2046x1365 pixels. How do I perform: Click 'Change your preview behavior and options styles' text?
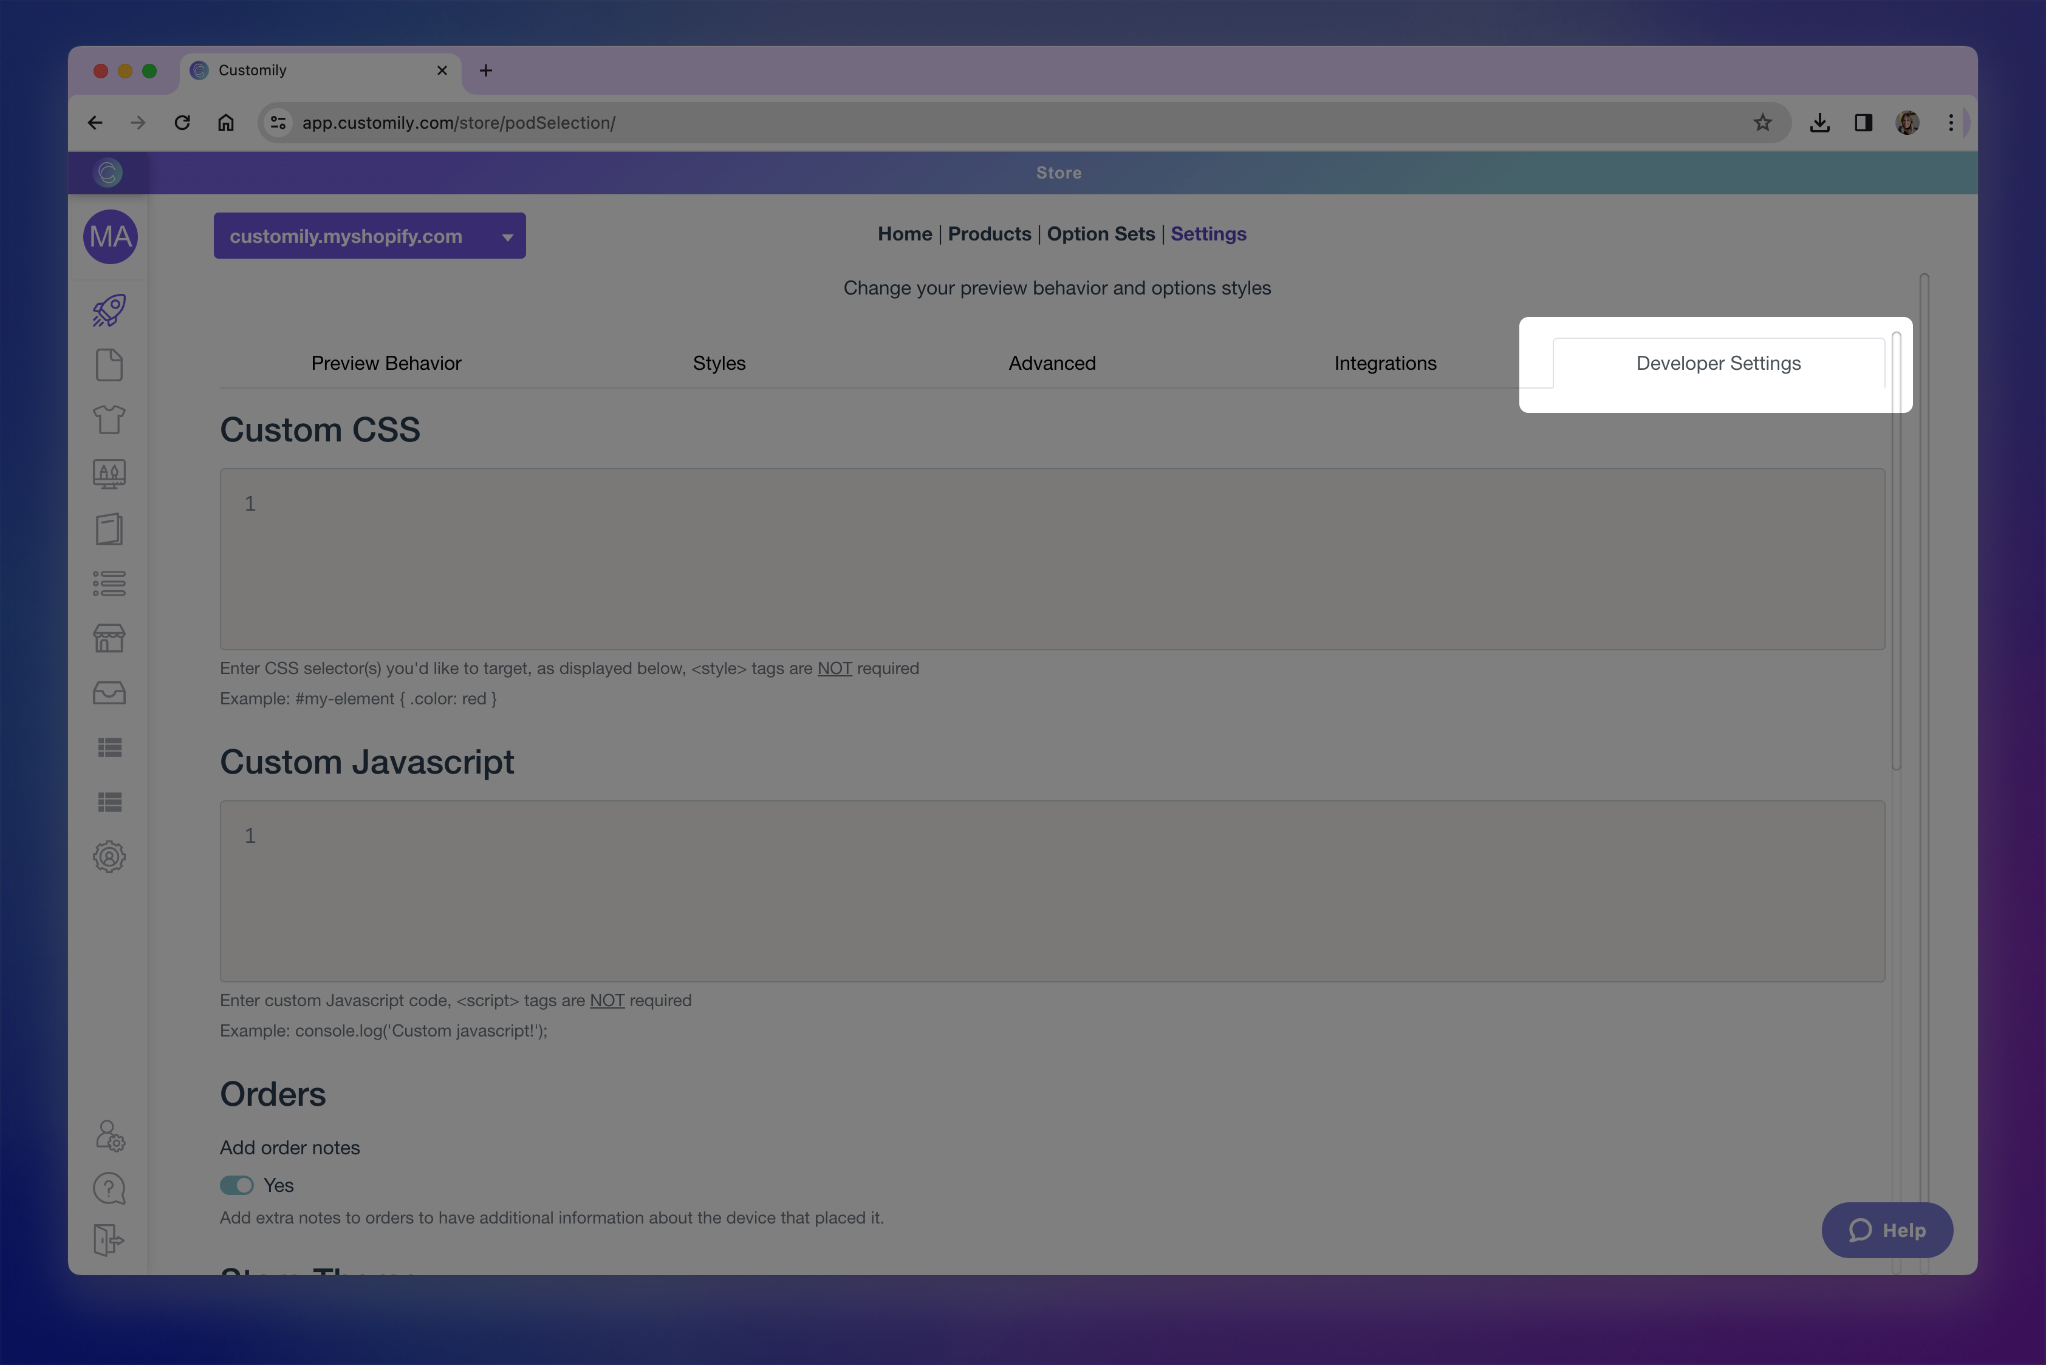(1058, 288)
